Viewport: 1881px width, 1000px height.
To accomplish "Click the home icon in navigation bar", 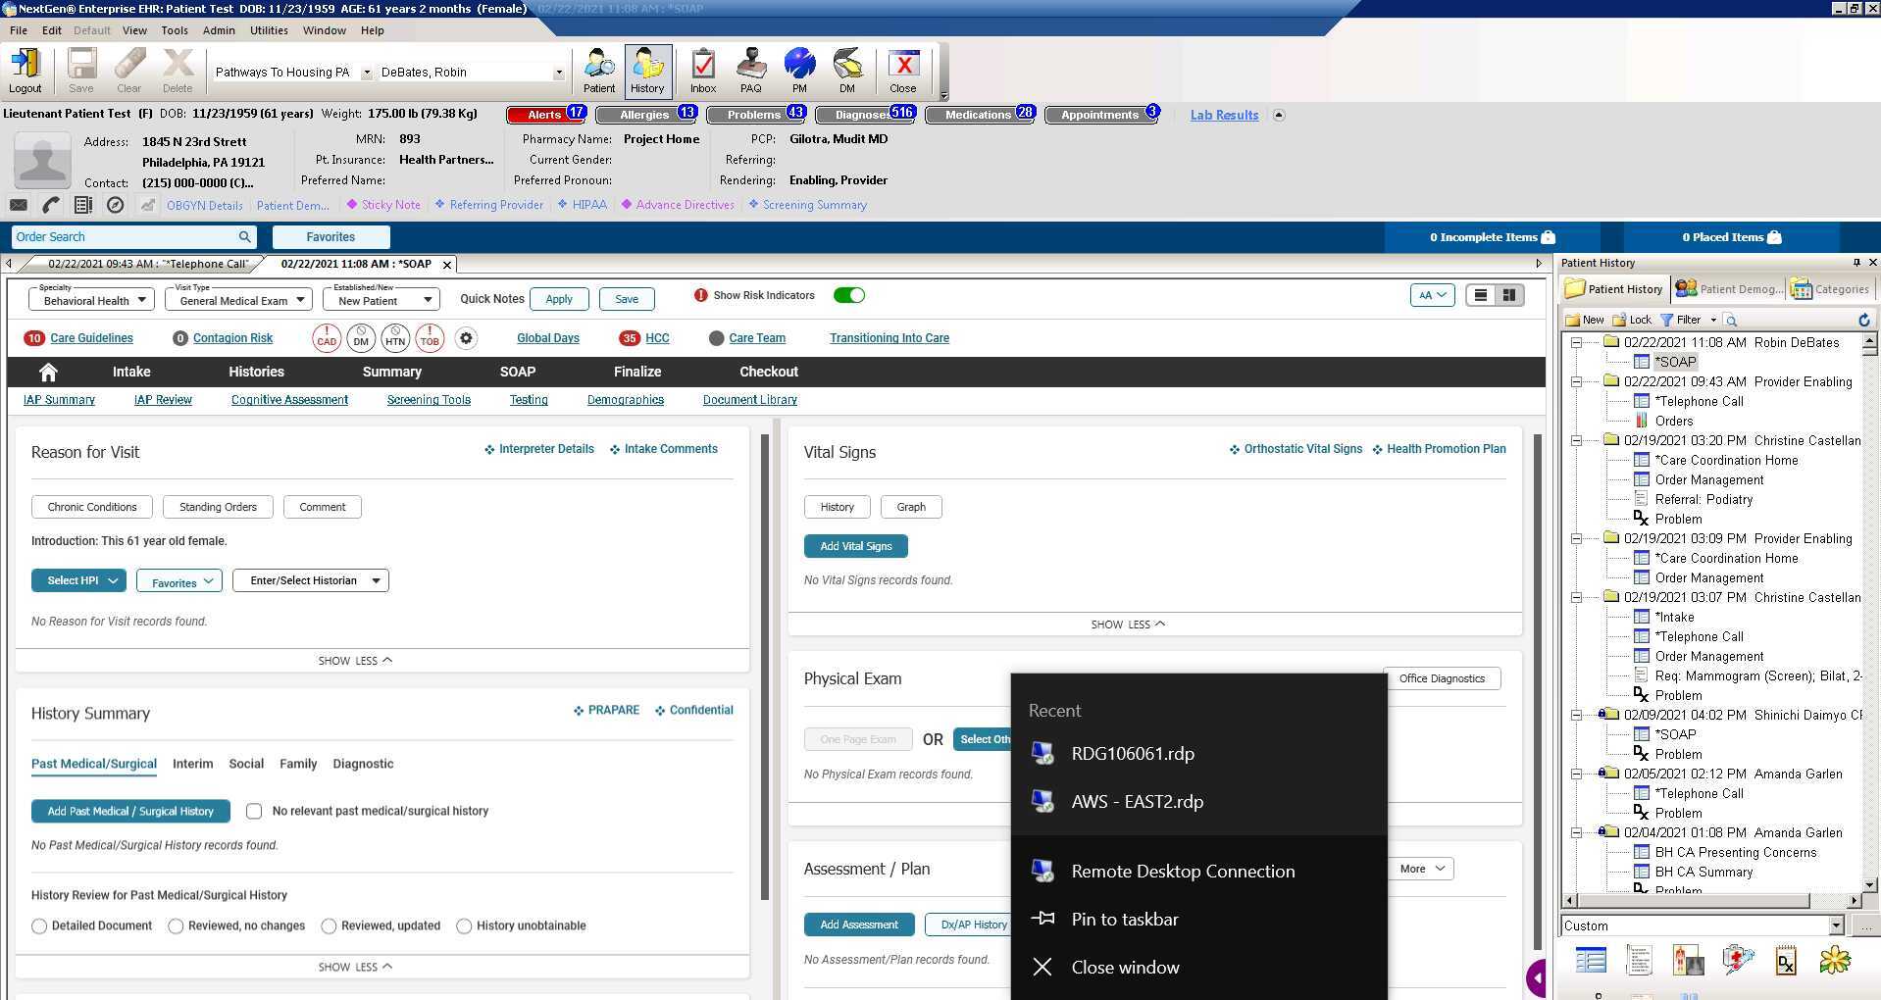I will (48, 372).
